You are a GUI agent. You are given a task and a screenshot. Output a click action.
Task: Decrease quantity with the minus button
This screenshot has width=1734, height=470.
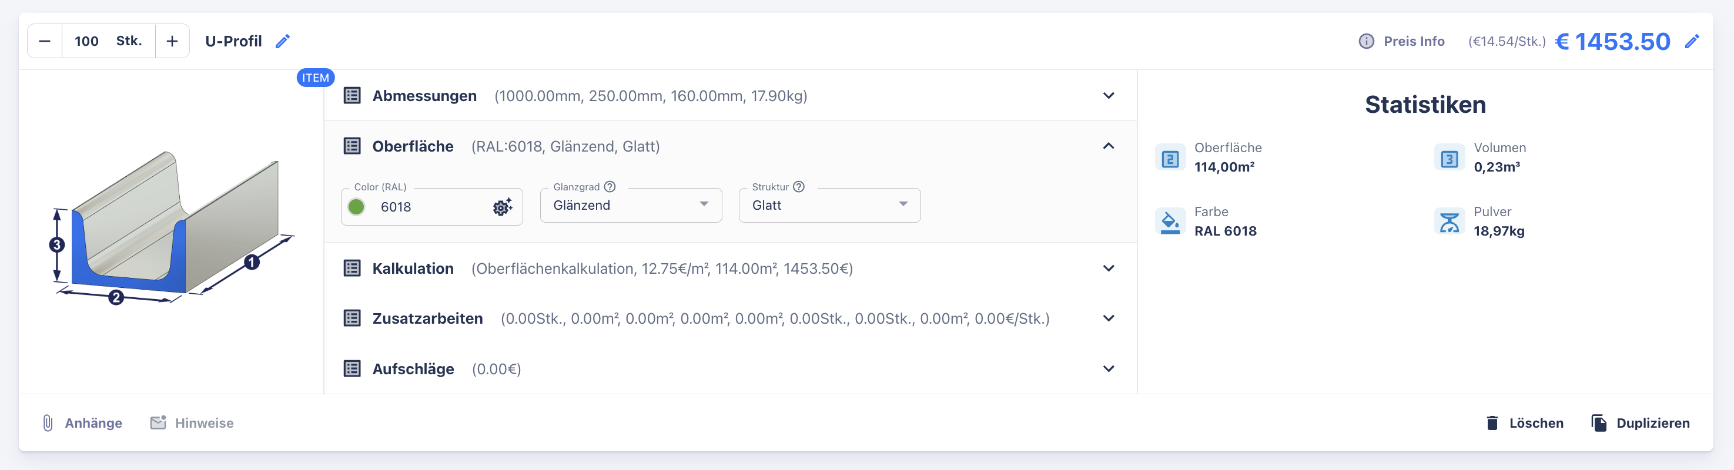coord(45,41)
